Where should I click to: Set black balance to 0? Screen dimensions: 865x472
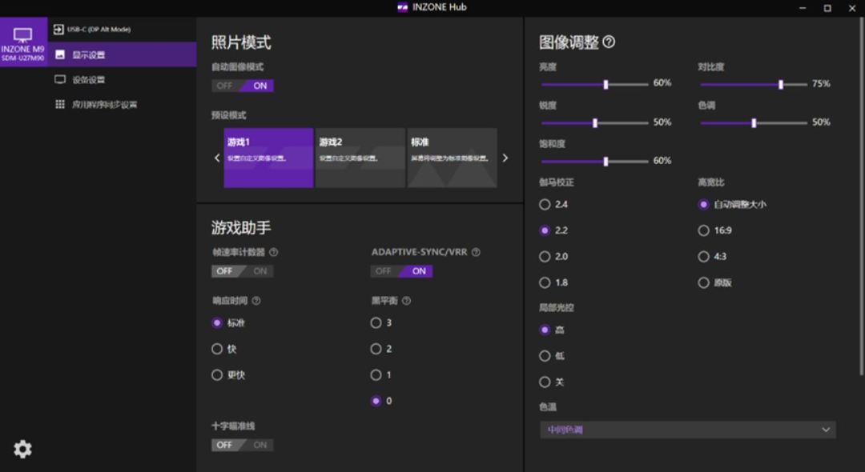[376, 401]
